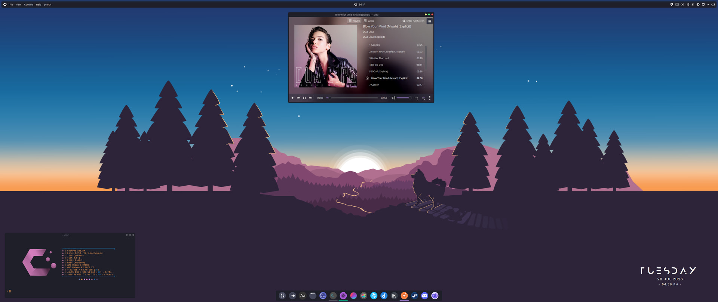Open the brightness tray icon

[x=698, y=4]
